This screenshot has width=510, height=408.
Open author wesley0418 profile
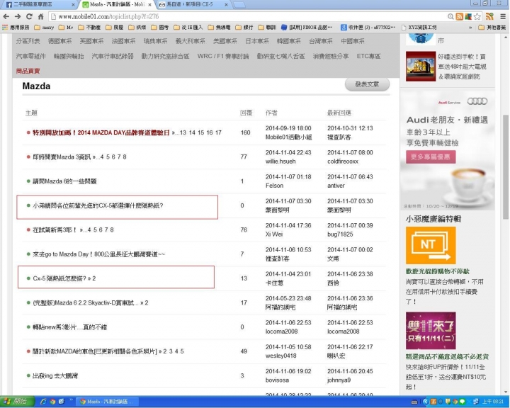(280, 356)
